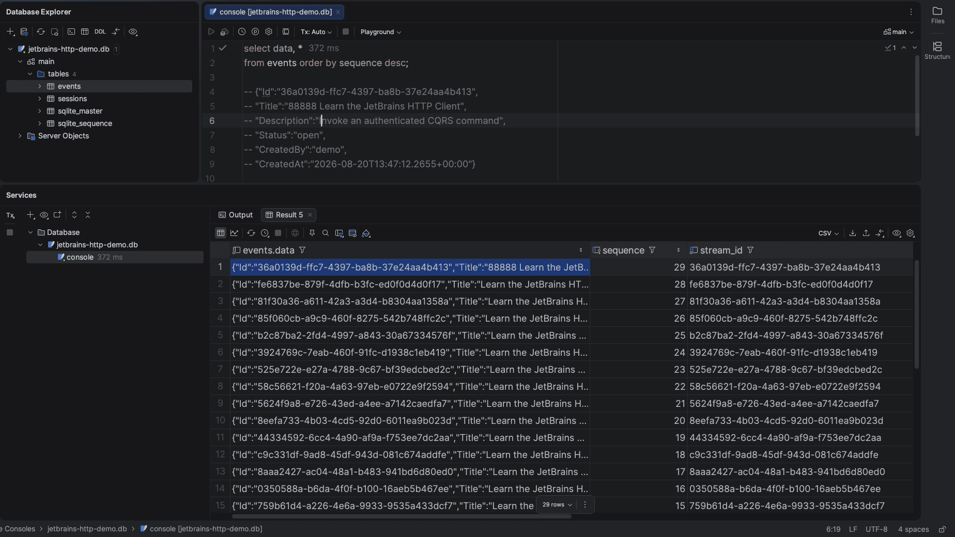Switch the result to chart view
Image resolution: width=955 pixels, height=537 pixels.
coord(235,233)
